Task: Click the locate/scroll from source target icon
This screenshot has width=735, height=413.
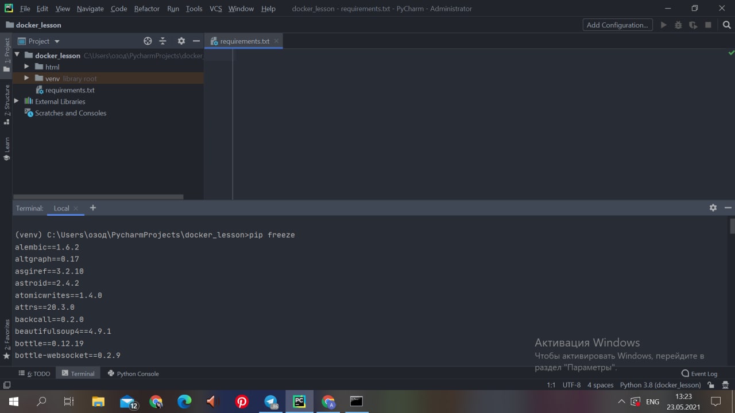Action: (x=148, y=41)
